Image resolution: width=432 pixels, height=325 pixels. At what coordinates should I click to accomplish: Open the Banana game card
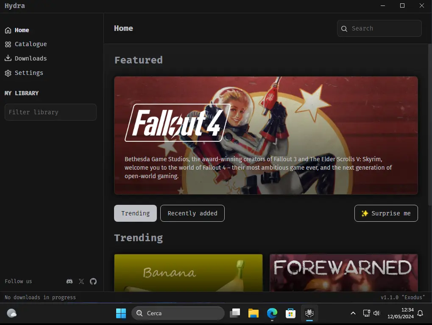click(x=189, y=273)
